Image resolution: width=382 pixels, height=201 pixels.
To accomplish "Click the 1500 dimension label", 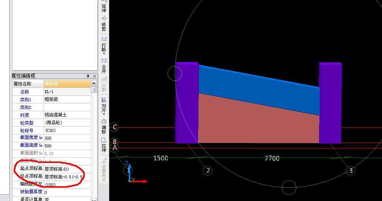I will [161, 158].
